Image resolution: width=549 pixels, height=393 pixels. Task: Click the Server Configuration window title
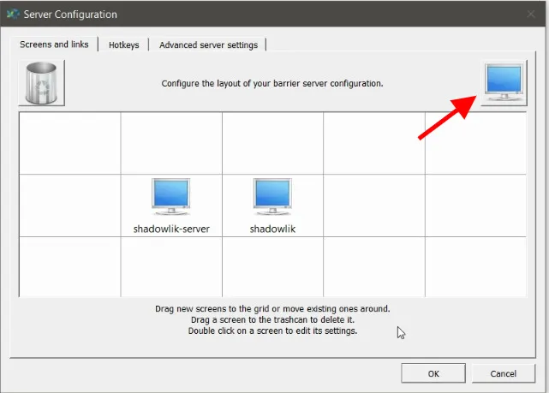tap(70, 15)
